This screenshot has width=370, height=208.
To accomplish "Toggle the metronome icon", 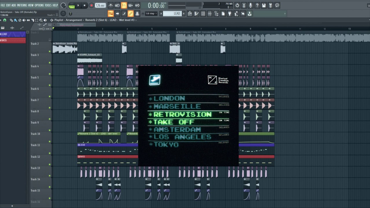I will pos(111,5).
